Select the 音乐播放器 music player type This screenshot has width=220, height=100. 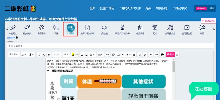click(170, 30)
